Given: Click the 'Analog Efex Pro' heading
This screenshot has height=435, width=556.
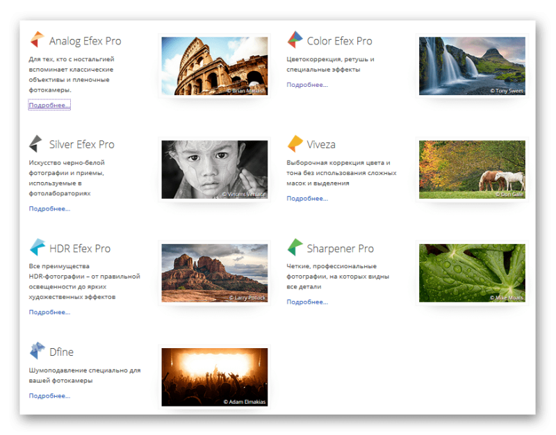Looking at the screenshot, I should pos(85,41).
